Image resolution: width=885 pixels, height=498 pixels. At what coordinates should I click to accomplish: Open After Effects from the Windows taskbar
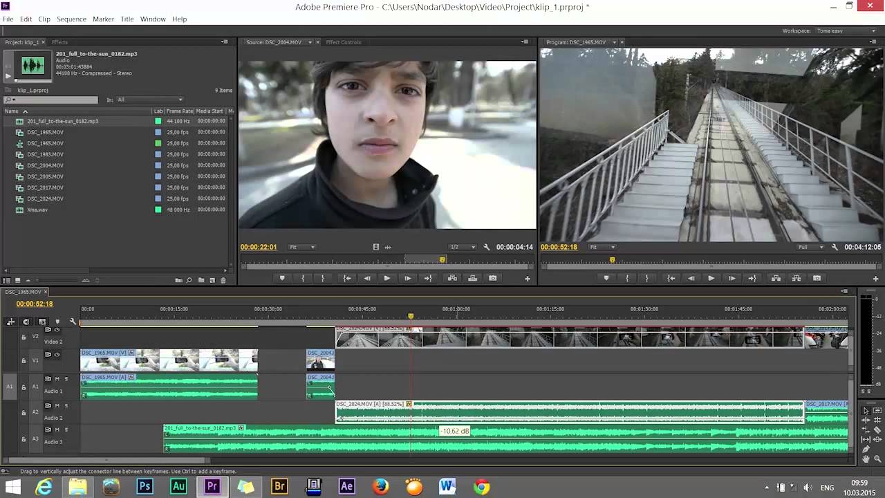(346, 486)
